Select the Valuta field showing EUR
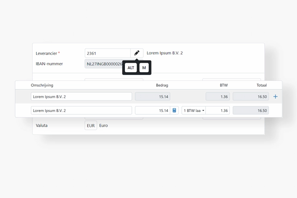 click(x=91, y=125)
